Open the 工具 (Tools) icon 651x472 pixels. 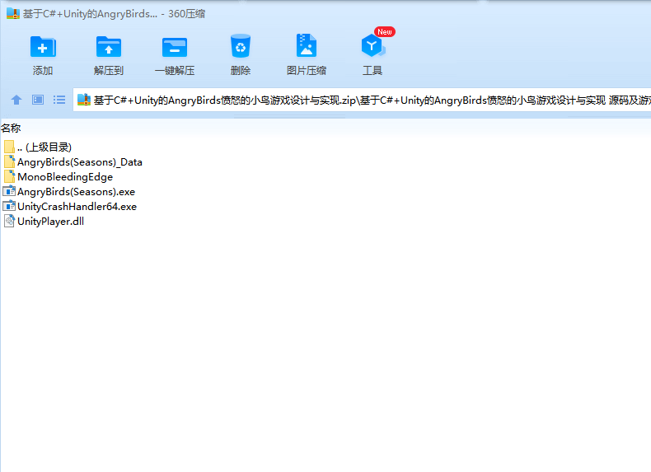pyautogui.click(x=372, y=45)
